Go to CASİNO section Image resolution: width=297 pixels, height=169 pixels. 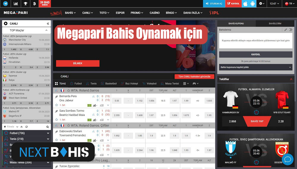154,13
